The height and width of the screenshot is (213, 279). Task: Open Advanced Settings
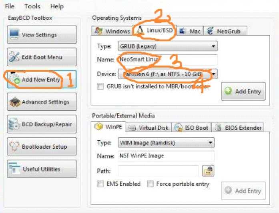tap(42, 102)
